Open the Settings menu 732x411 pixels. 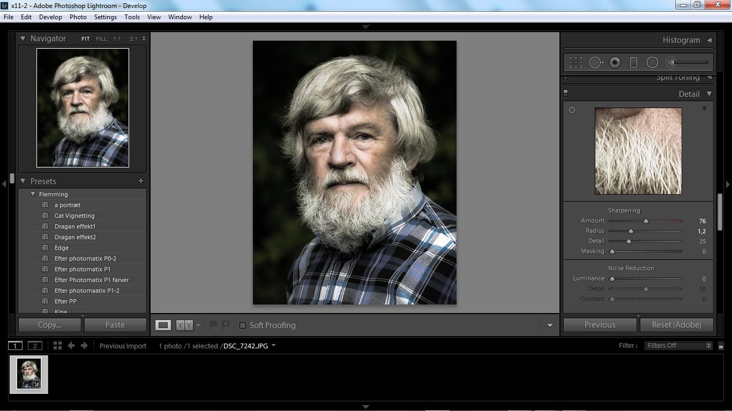pos(105,17)
